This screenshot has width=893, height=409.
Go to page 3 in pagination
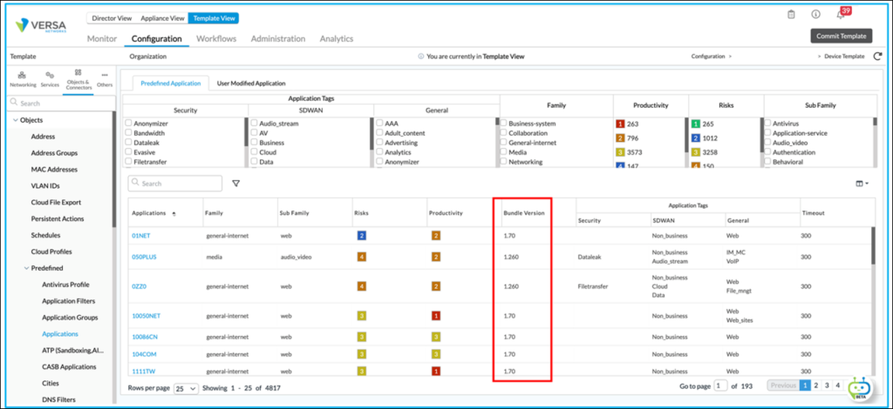coord(827,386)
